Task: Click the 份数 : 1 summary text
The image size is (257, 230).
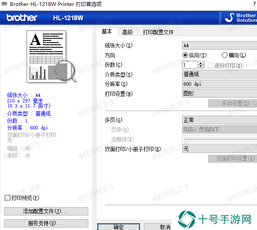Action: coord(17,121)
